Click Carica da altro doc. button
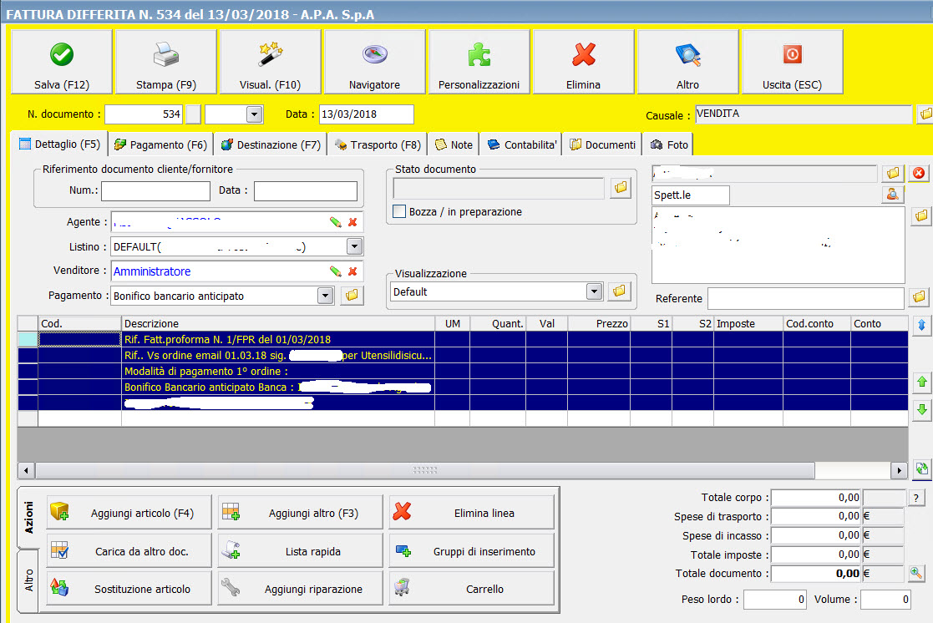This screenshot has width=933, height=623. click(x=129, y=551)
